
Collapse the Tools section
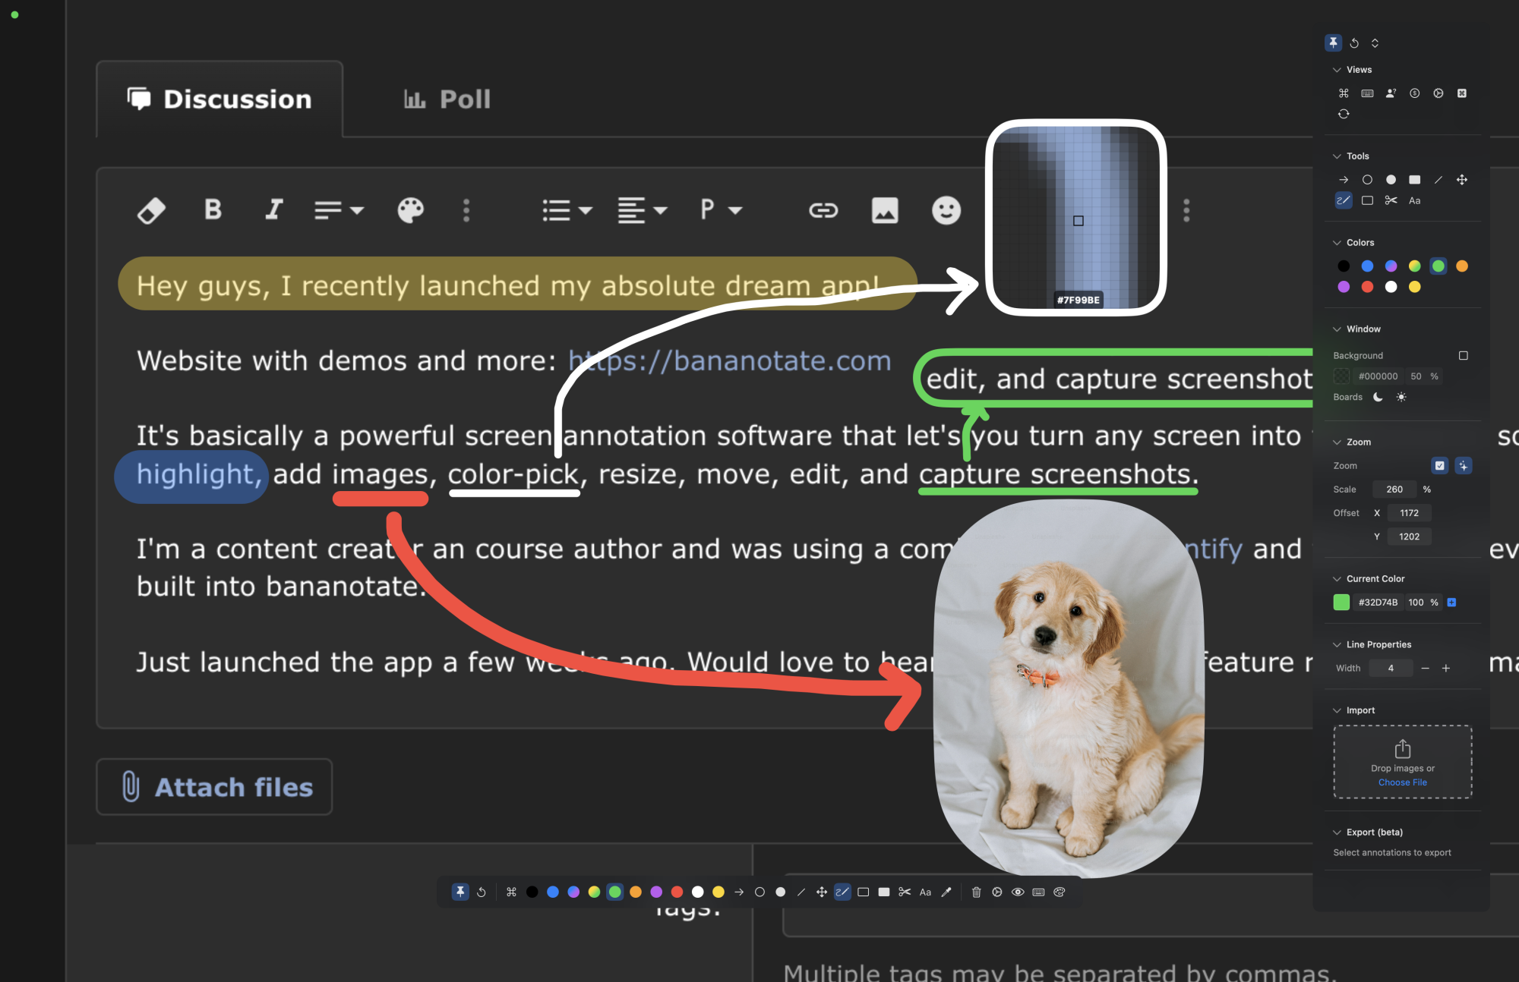pos(1337,156)
